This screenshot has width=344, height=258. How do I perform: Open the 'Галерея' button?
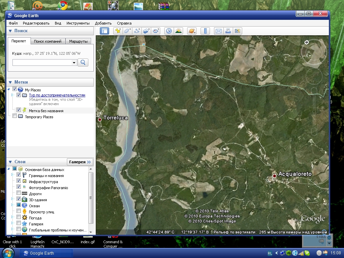pos(80,162)
